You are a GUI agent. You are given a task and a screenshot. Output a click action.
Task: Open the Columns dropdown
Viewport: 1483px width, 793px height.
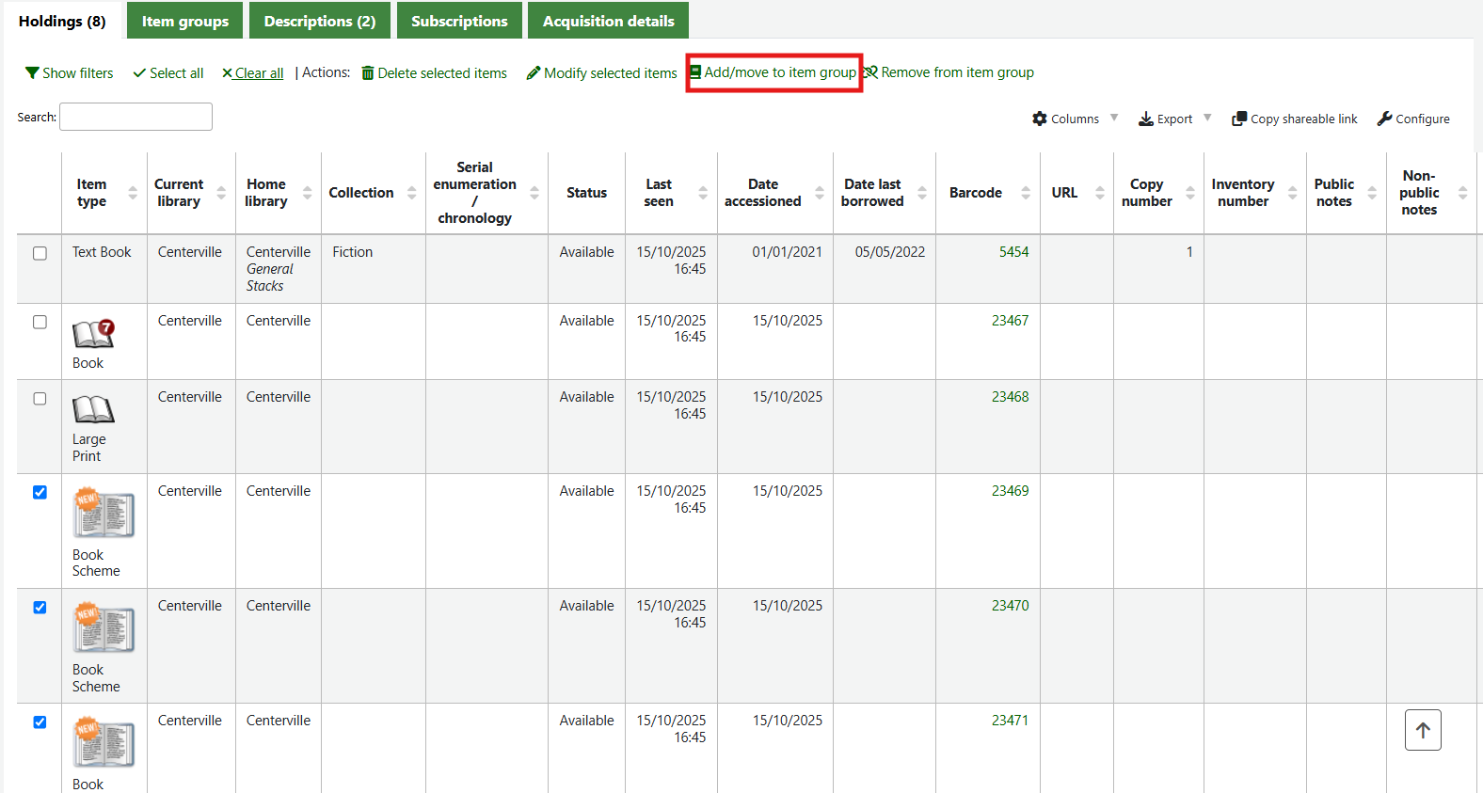(1075, 119)
